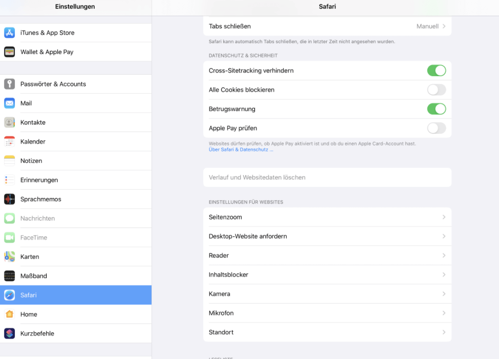Select the Mail envelope icon
The height and width of the screenshot is (359, 499).
(10, 103)
